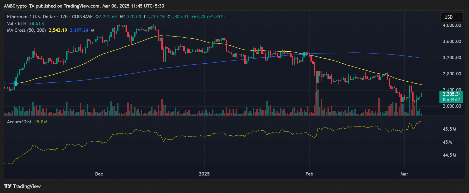The image size is (469, 193).
Task: Click the AMBCrypto_TA publisher header text
Action: point(84,6)
